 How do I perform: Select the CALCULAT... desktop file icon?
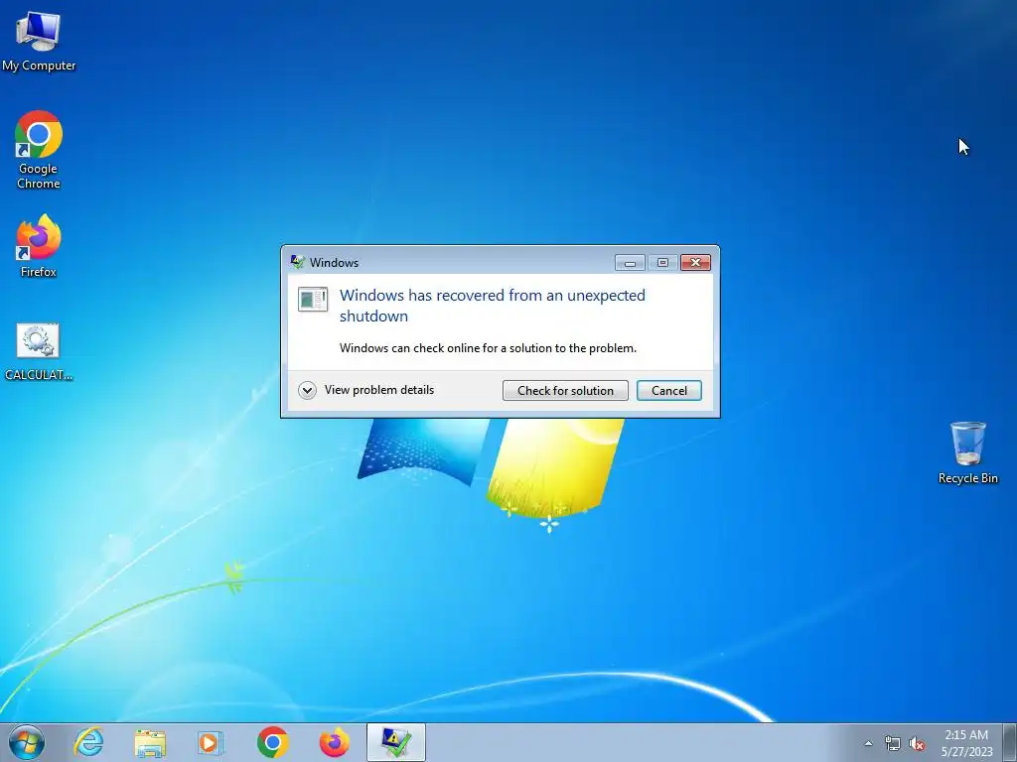point(39,352)
